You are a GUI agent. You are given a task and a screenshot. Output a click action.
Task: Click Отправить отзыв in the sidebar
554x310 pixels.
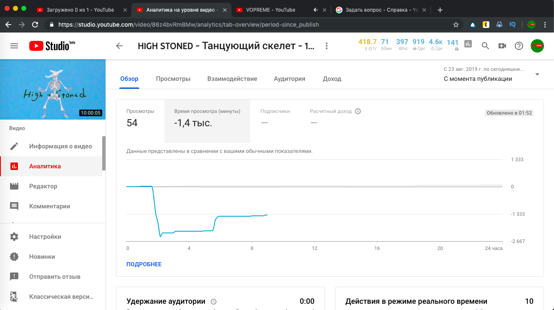(x=53, y=277)
